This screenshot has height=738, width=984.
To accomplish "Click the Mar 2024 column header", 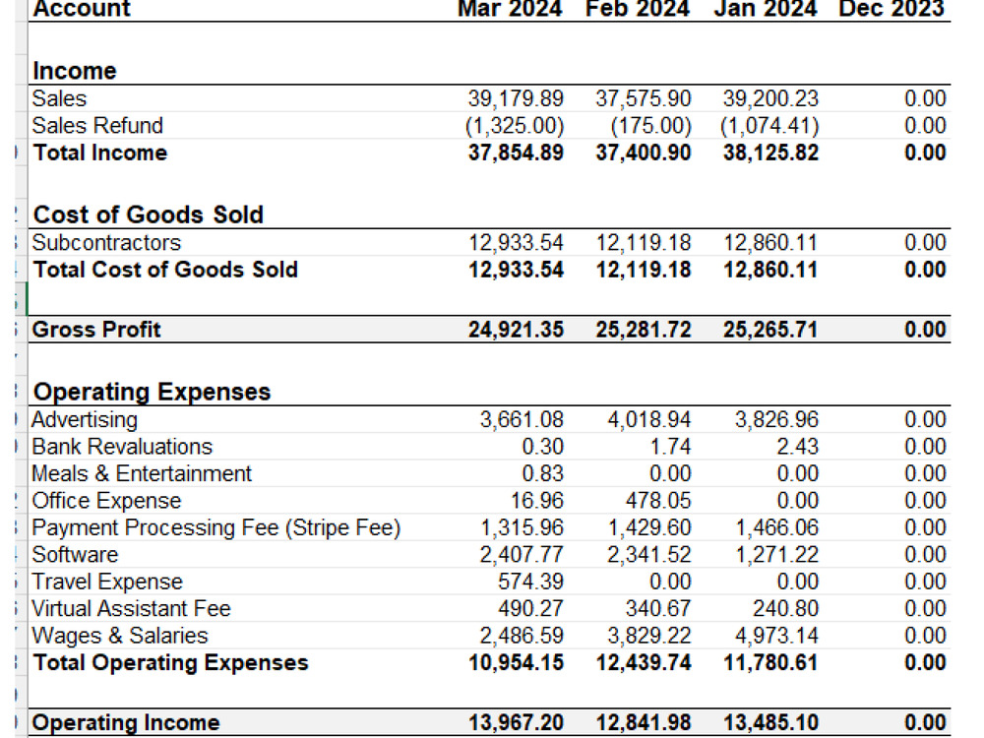I will [x=510, y=9].
